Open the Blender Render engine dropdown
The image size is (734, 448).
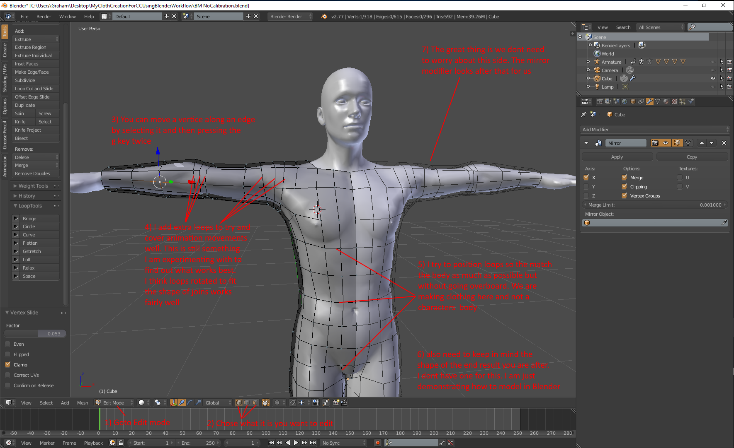(x=290, y=16)
